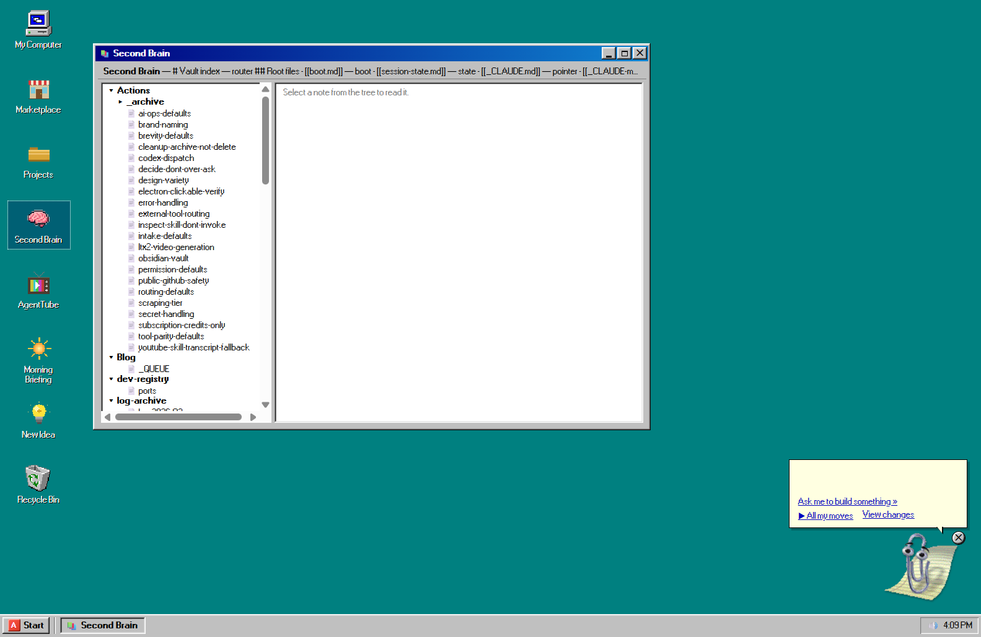
Task: Open the Recycle Bin icon
Action: pos(38,485)
